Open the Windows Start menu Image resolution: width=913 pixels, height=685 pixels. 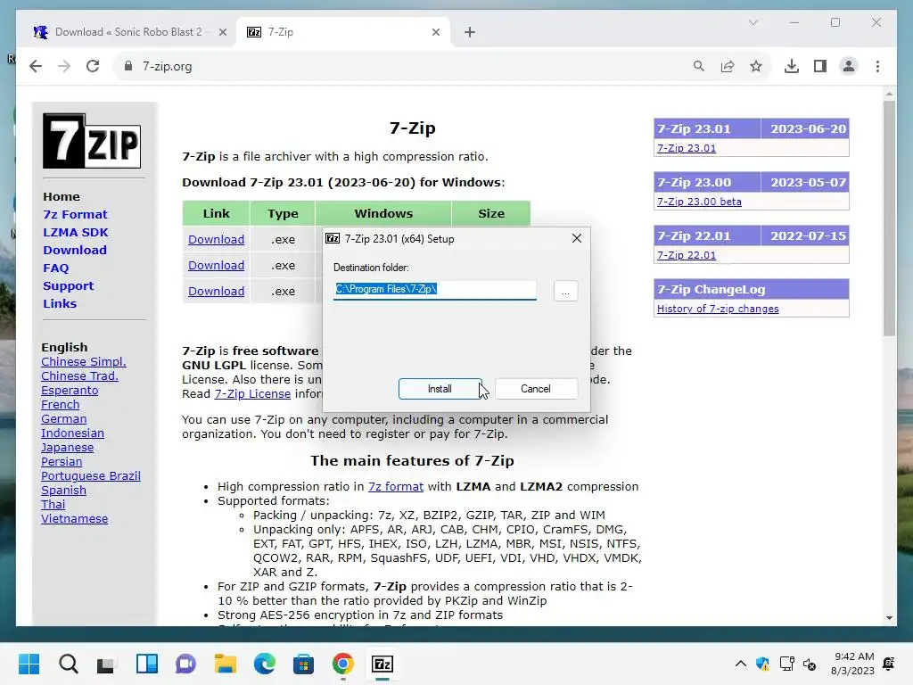pos(29,664)
